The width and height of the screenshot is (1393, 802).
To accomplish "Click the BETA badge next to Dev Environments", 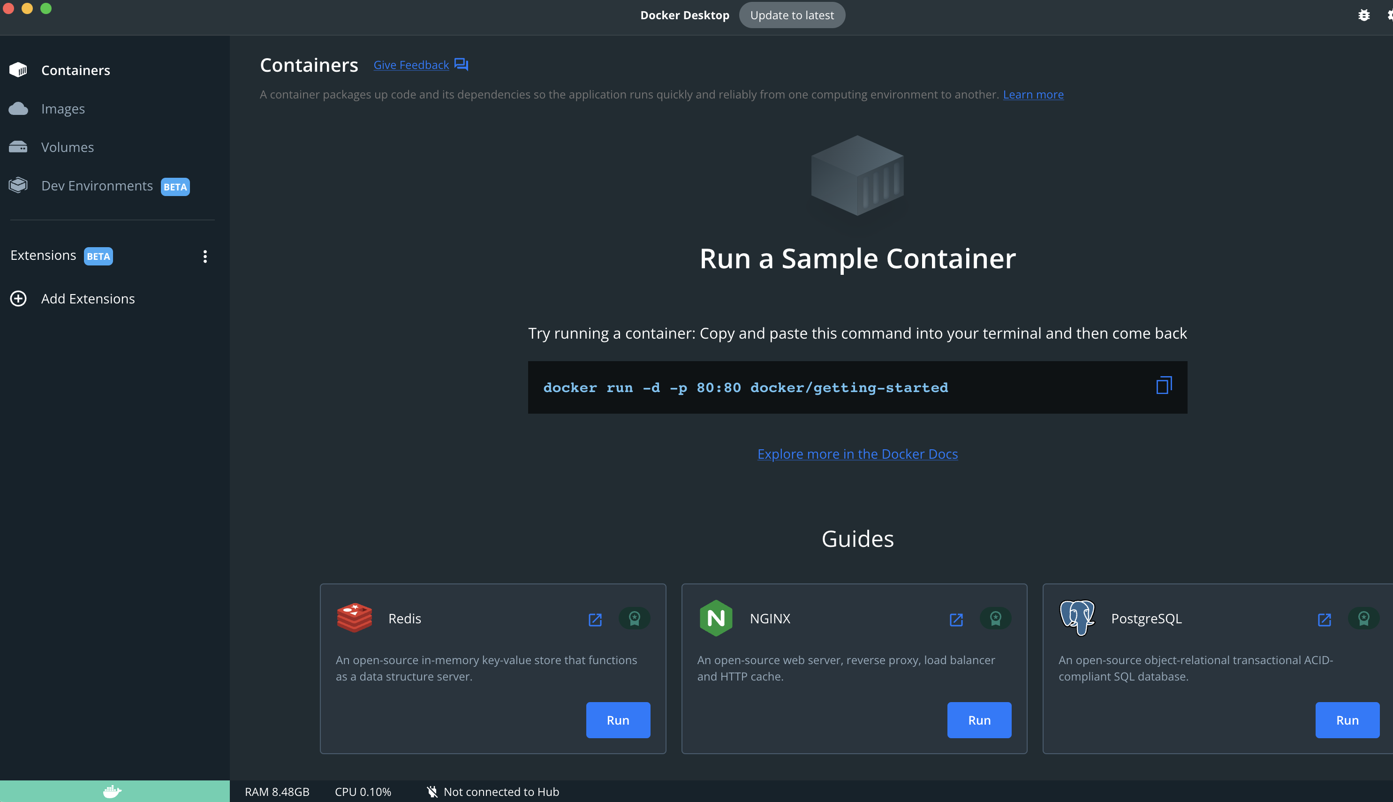I will tap(175, 187).
